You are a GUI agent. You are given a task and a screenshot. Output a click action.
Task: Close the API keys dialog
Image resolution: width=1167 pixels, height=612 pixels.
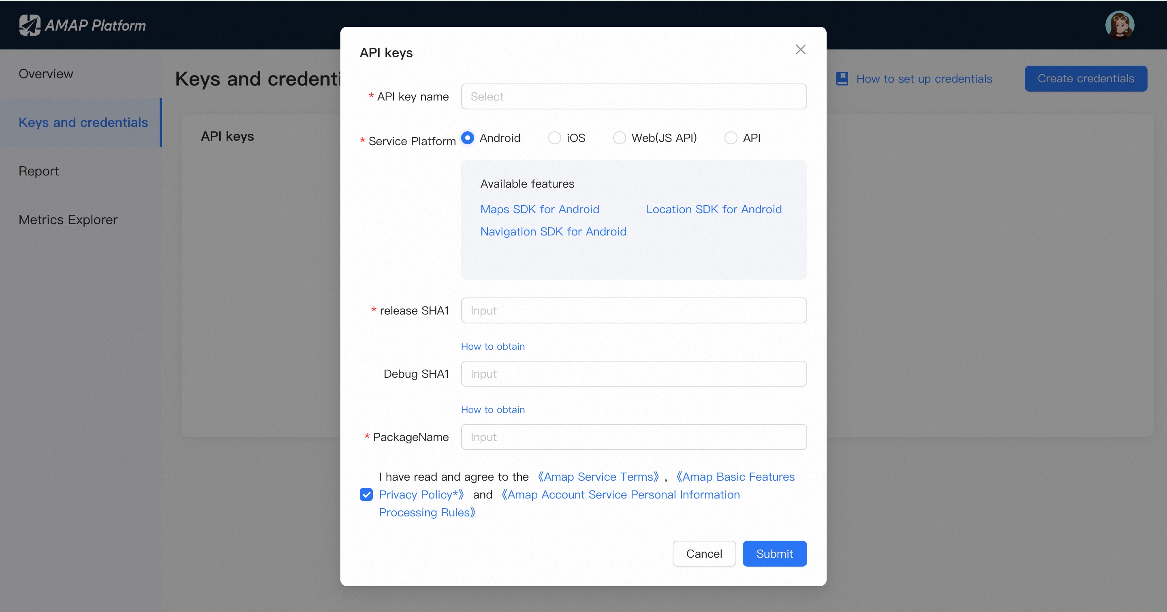[801, 50]
